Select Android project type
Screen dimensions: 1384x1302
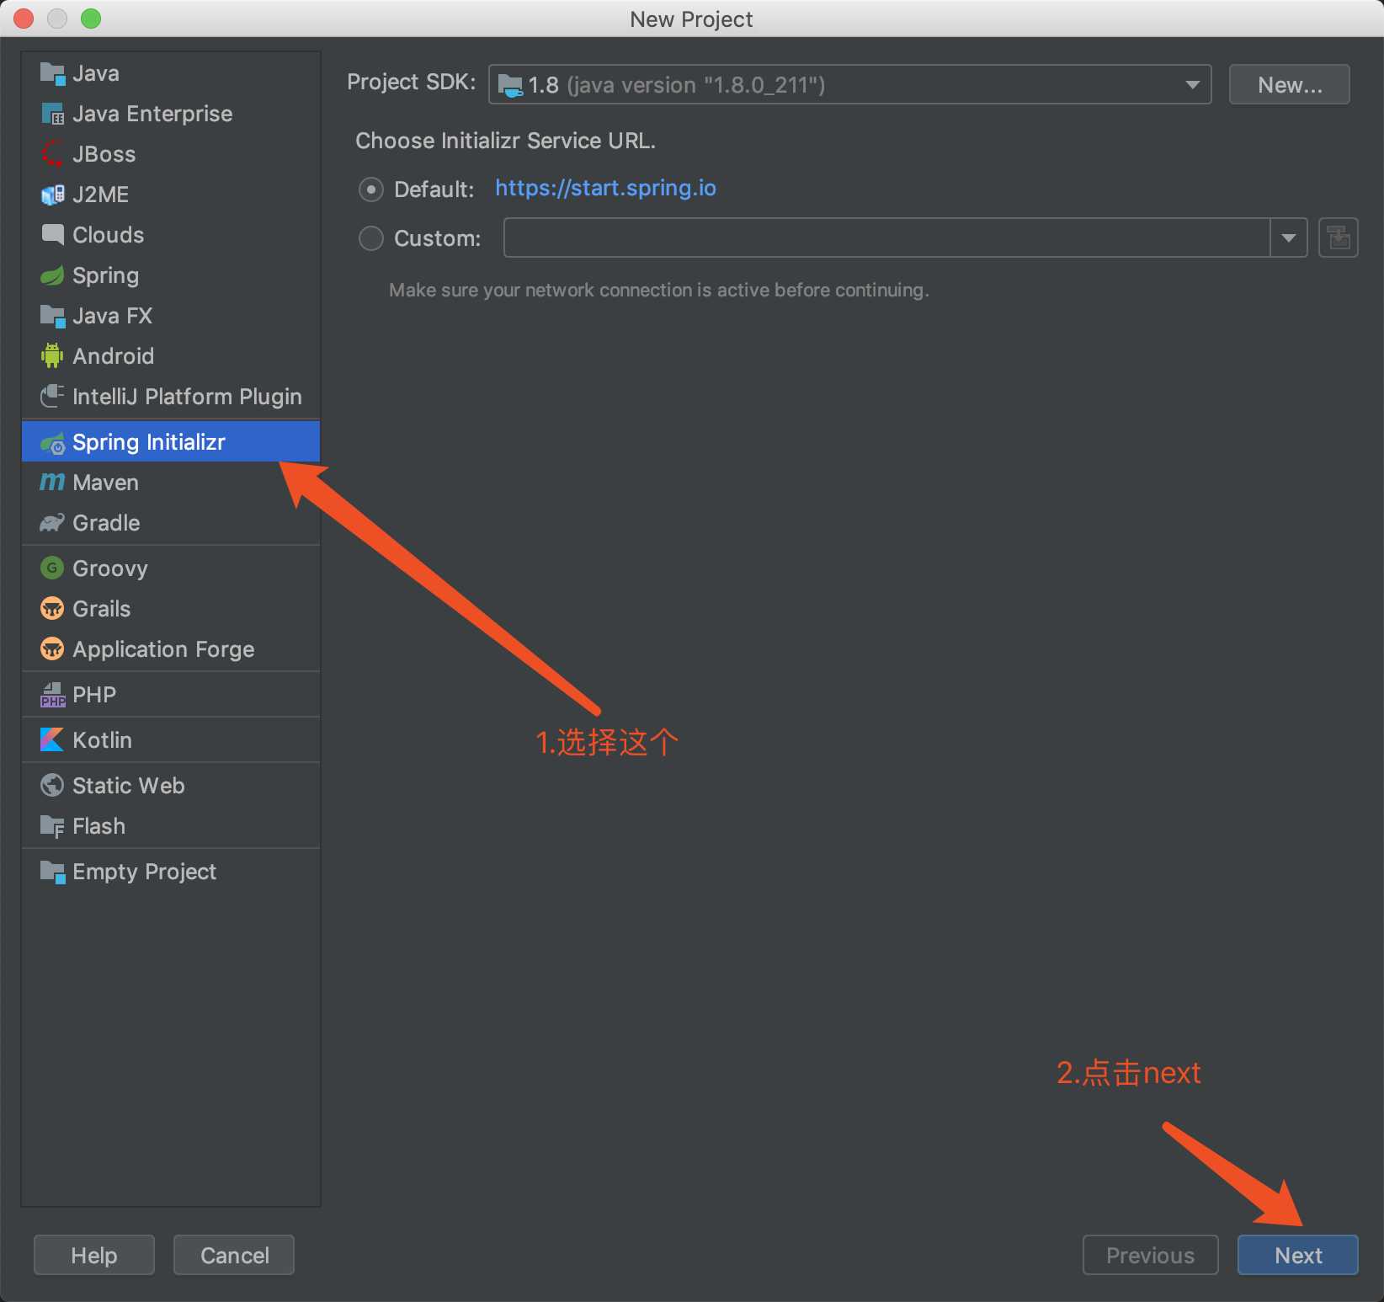point(171,356)
